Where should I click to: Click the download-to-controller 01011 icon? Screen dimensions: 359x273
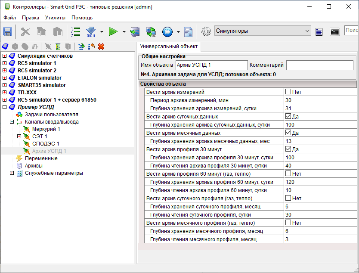point(91,31)
